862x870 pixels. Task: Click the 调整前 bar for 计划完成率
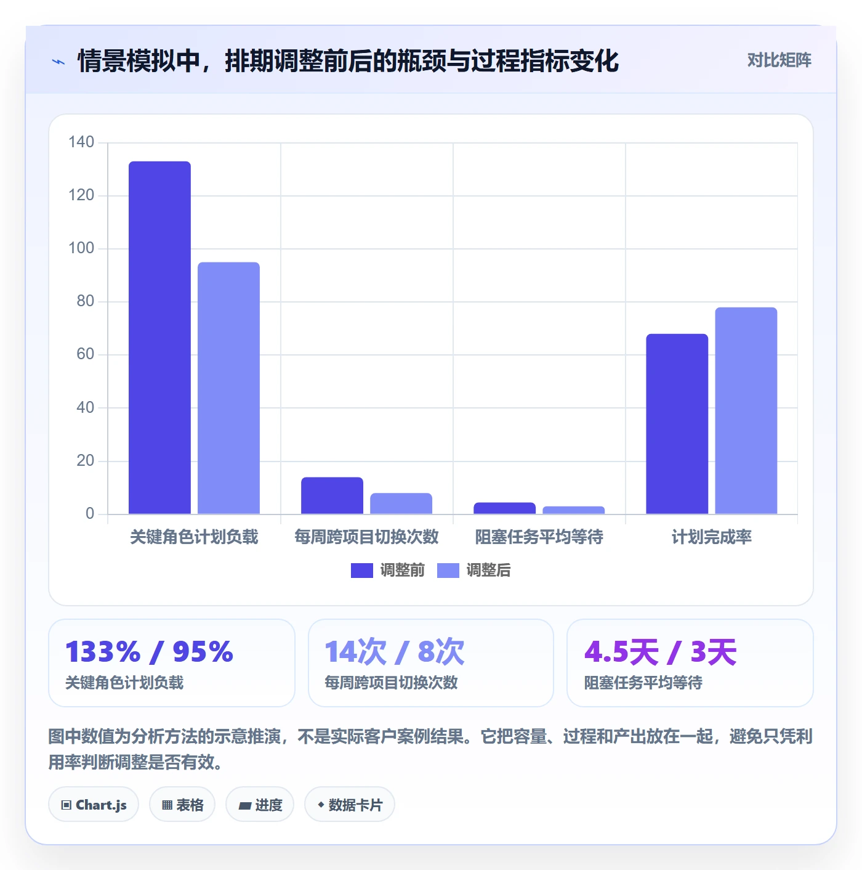pyautogui.click(x=677, y=424)
